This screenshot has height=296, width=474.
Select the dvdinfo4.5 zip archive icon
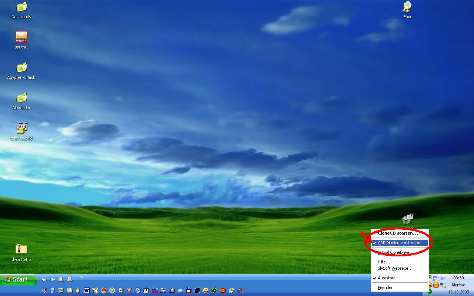pos(21,253)
